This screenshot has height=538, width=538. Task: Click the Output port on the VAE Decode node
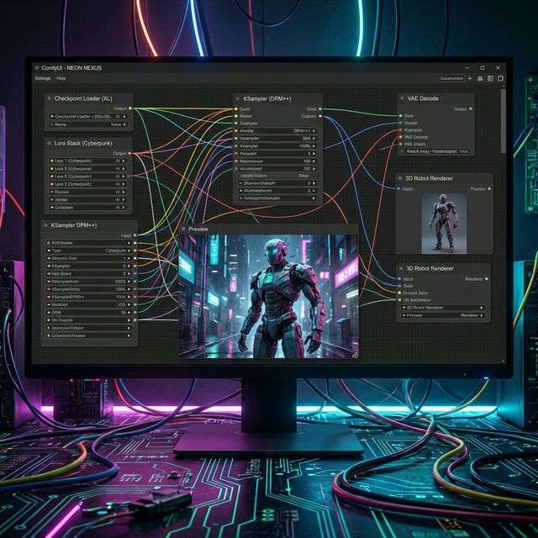point(471,108)
